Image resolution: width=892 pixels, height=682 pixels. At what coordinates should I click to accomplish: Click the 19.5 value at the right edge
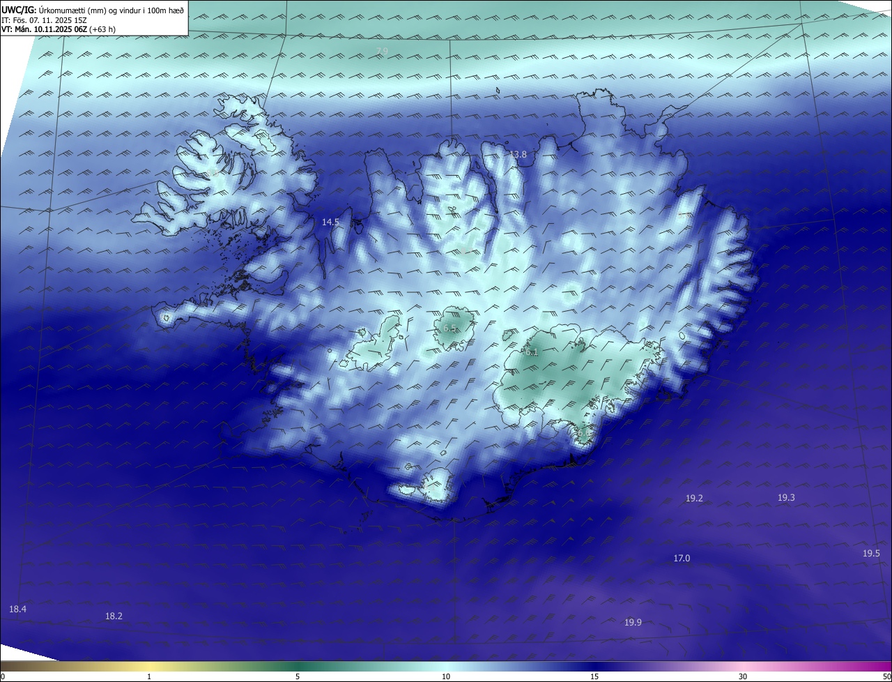871,553
